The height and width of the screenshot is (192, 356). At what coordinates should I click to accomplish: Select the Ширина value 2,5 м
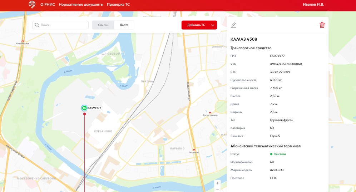pyautogui.click(x=274, y=112)
